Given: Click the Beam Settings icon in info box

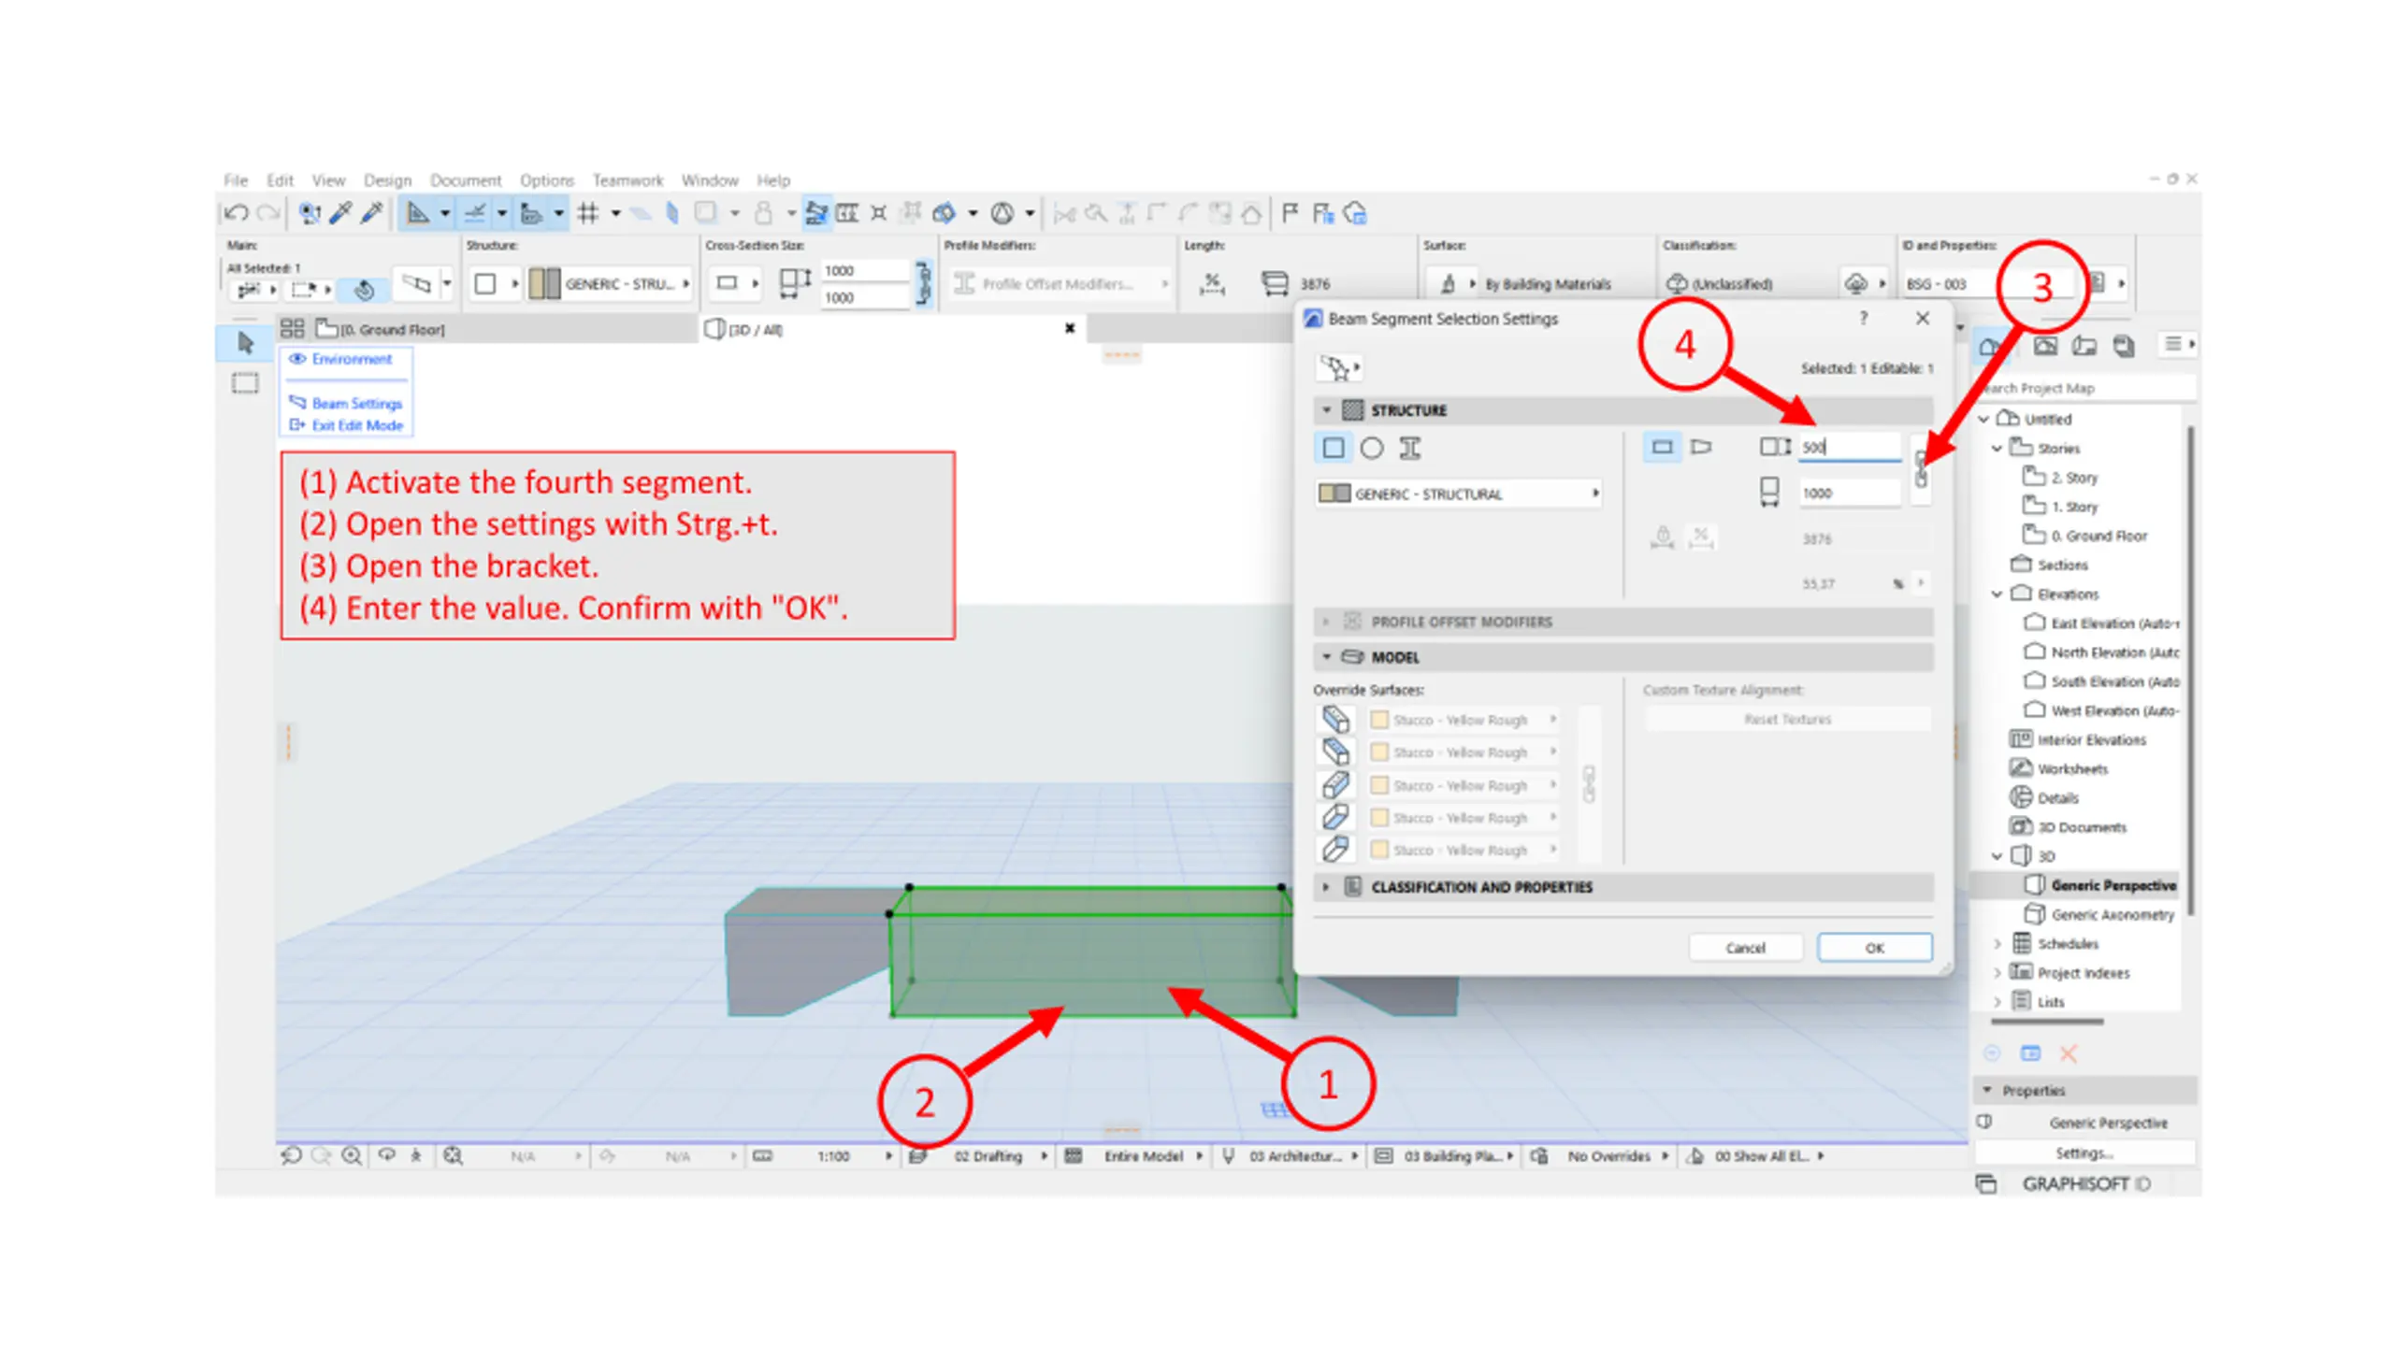Looking at the screenshot, I should 417,283.
